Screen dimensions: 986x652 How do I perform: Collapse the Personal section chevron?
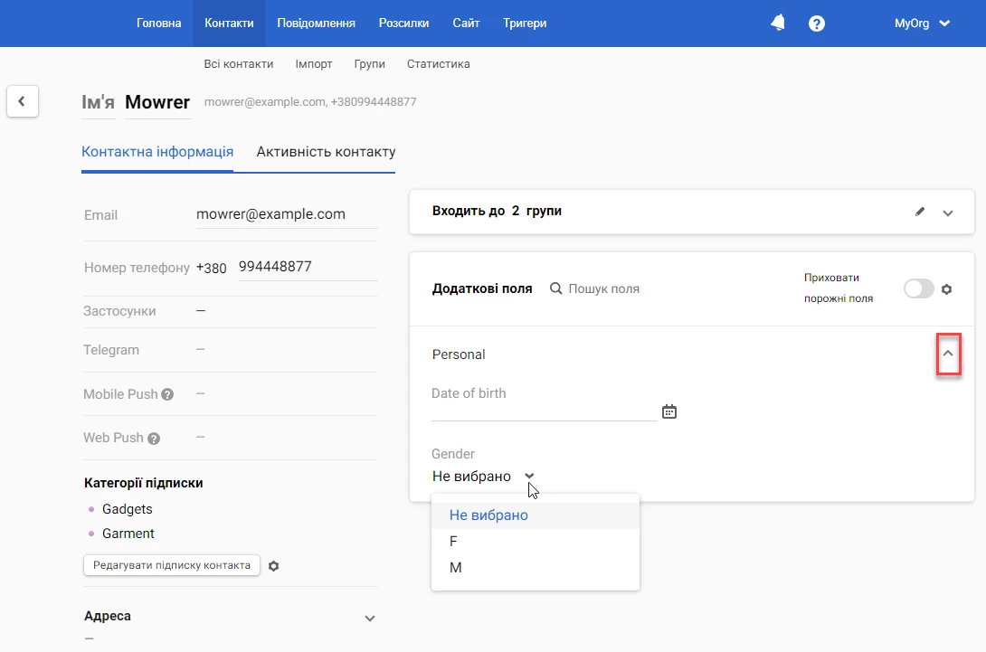(x=948, y=354)
